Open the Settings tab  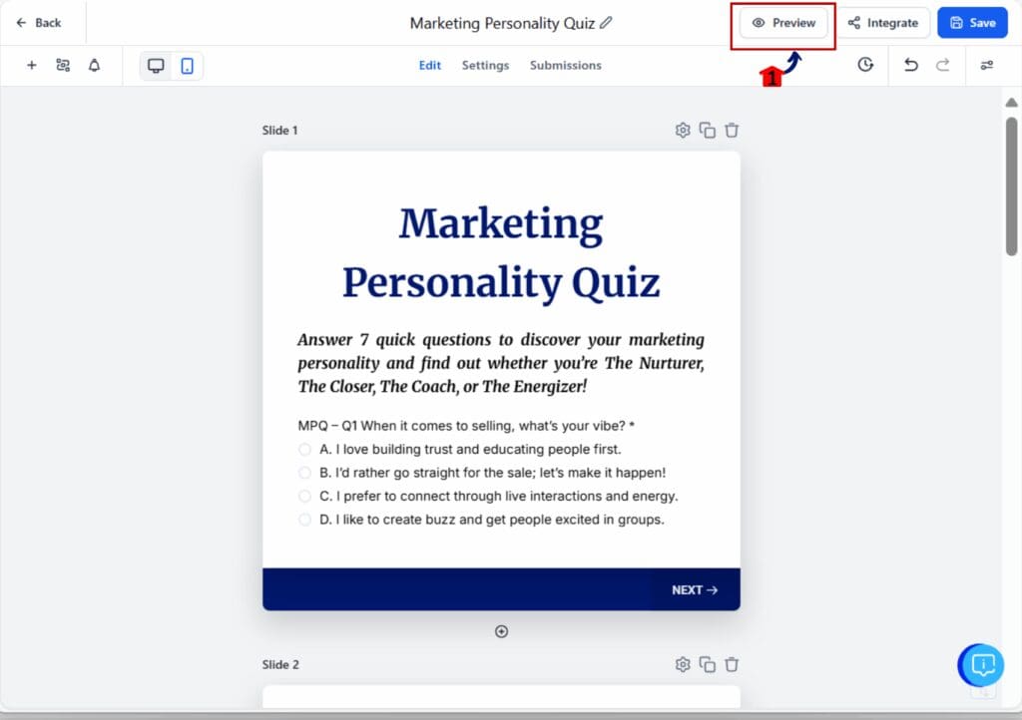pyautogui.click(x=485, y=65)
